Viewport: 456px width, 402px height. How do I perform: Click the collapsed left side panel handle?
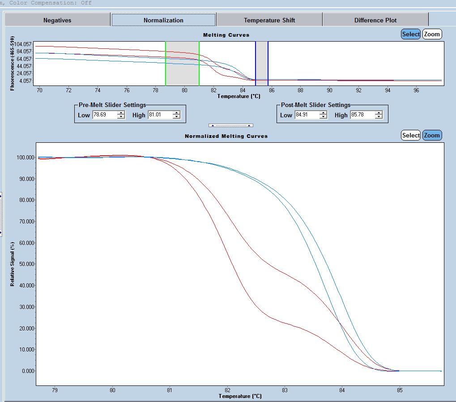point(1,214)
